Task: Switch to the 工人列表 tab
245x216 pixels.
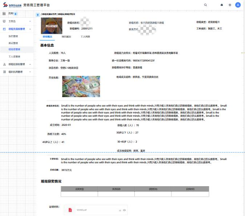Action: tap(85, 37)
